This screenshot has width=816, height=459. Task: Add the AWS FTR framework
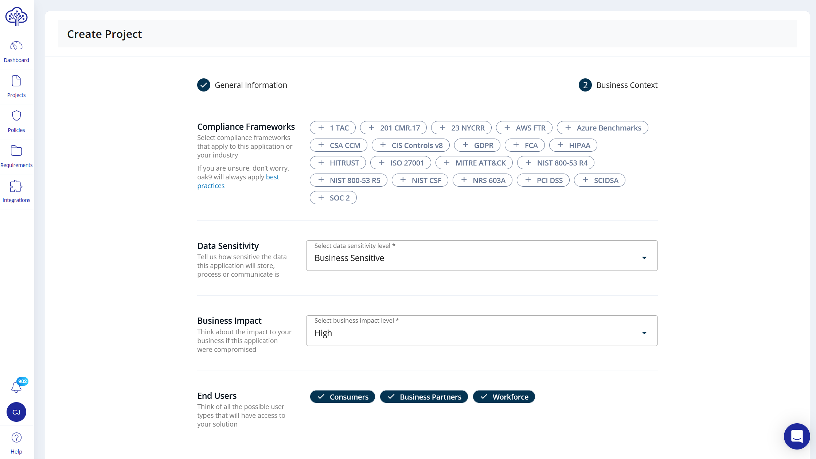524,128
